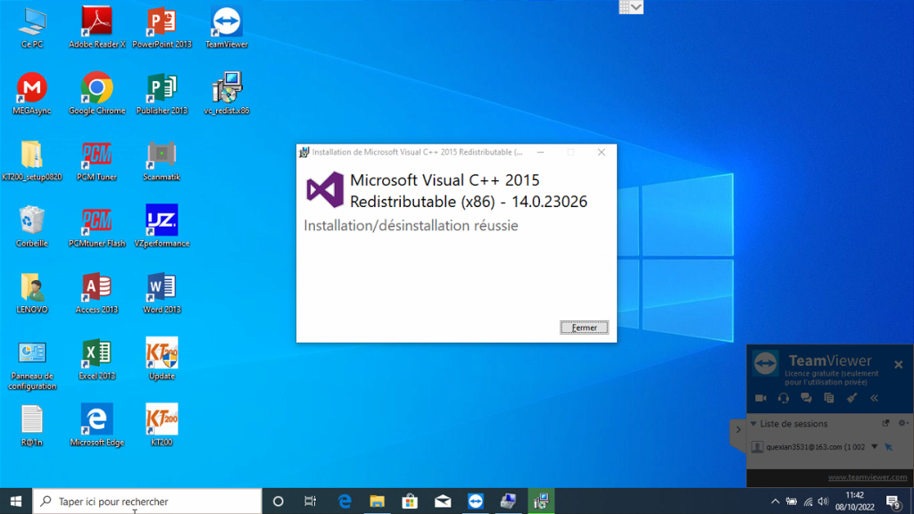Image resolution: width=914 pixels, height=514 pixels.
Task: Open the Windows Start menu
Action: tap(16, 502)
